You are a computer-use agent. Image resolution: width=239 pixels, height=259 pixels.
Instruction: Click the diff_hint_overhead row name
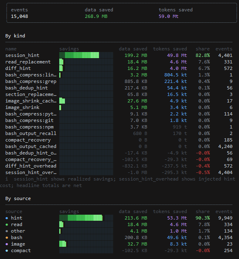31,166
